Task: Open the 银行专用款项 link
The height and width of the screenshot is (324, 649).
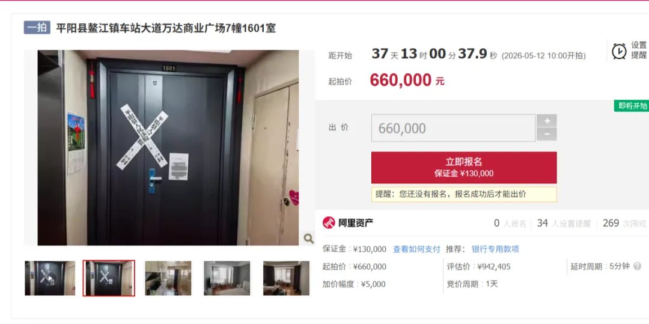Action: 495,249
